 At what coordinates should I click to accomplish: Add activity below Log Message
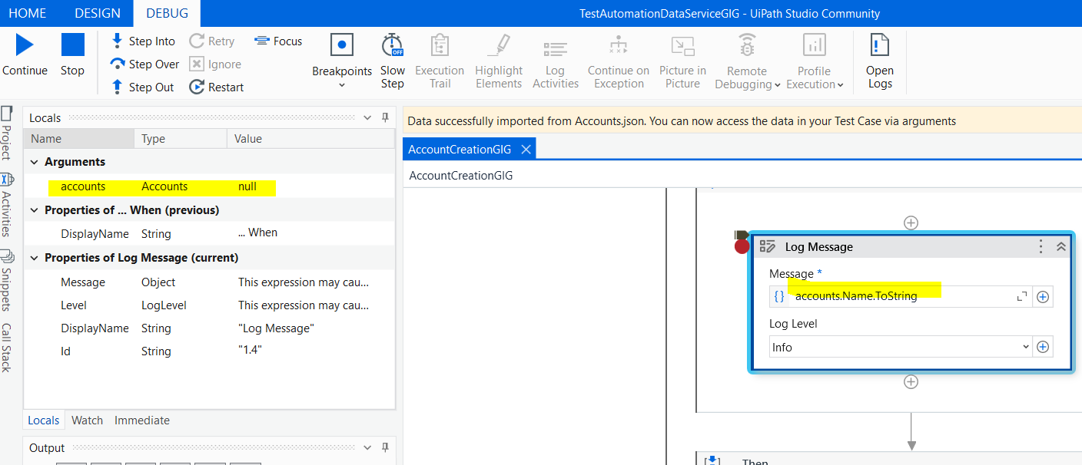911,381
